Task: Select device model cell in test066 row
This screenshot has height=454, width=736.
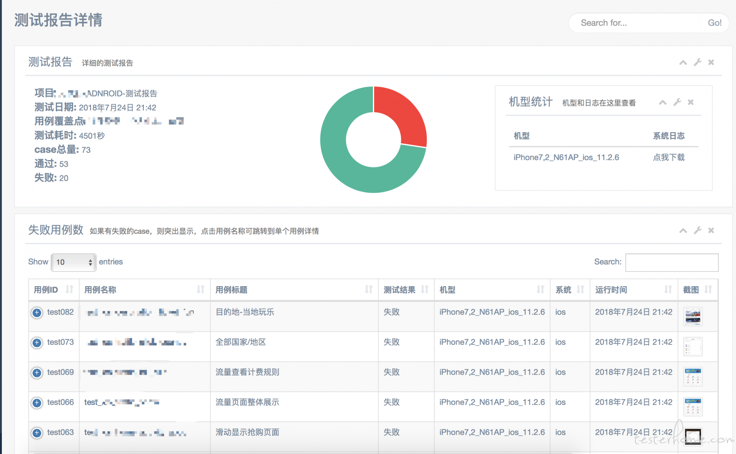Action: pyautogui.click(x=492, y=402)
